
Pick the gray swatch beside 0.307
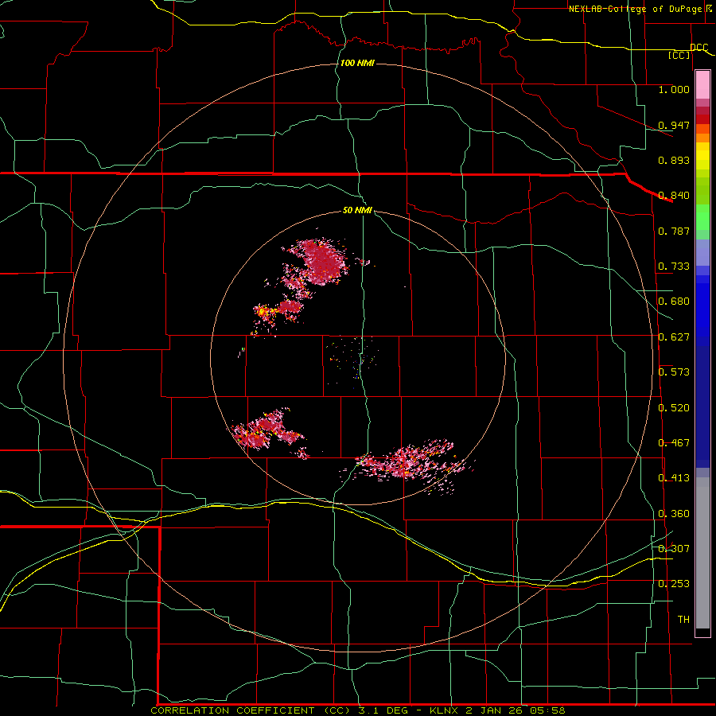click(x=702, y=553)
